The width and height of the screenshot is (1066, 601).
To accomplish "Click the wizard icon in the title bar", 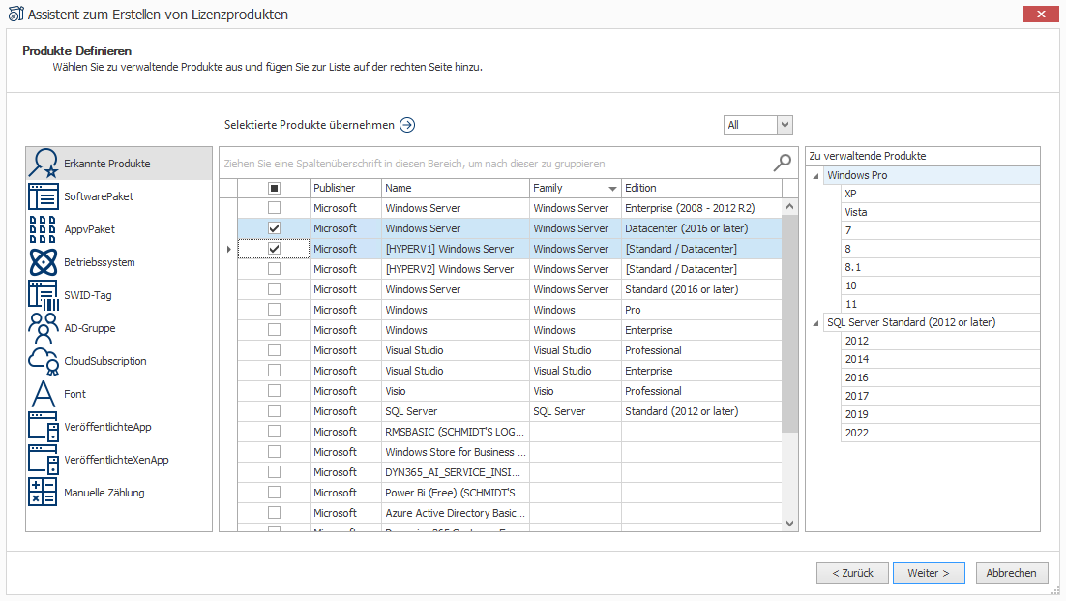I will 15,14.
